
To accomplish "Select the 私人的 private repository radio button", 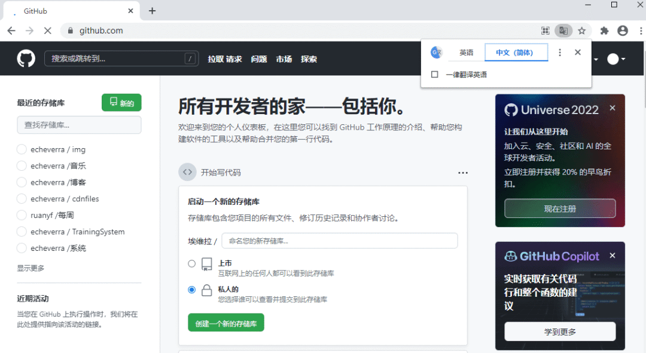I will click(x=192, y=289).
